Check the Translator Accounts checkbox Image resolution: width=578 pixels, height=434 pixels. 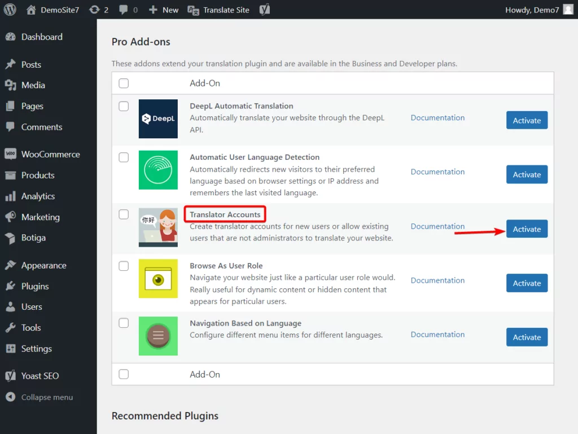click(x=124, y=214)
